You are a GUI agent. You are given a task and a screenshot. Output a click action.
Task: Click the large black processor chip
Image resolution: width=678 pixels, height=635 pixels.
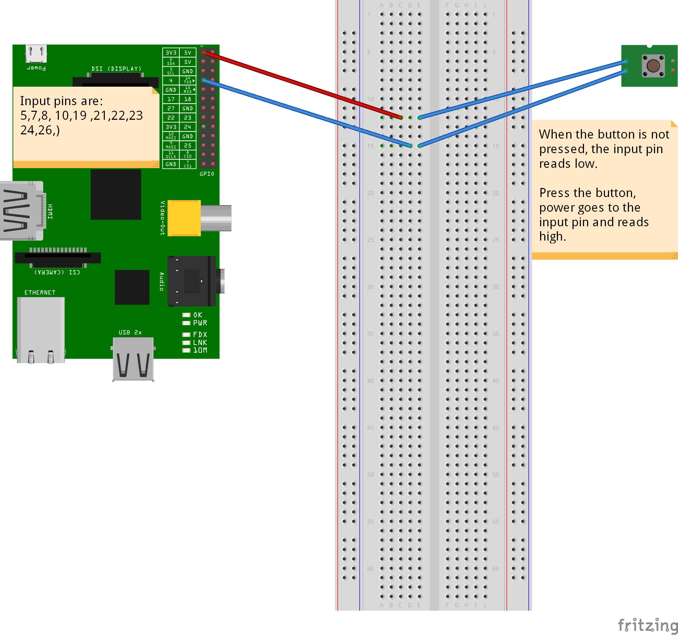[116, 194]
